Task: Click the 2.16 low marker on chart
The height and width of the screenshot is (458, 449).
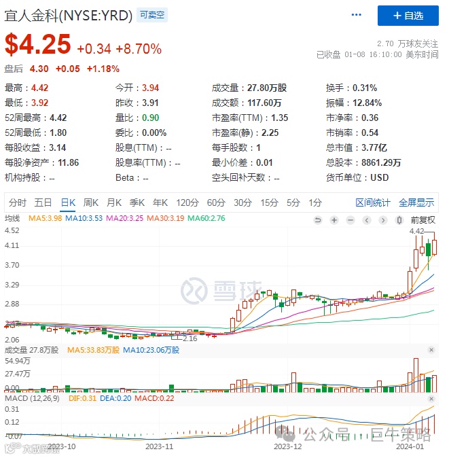Action: (x=190, y=338)
